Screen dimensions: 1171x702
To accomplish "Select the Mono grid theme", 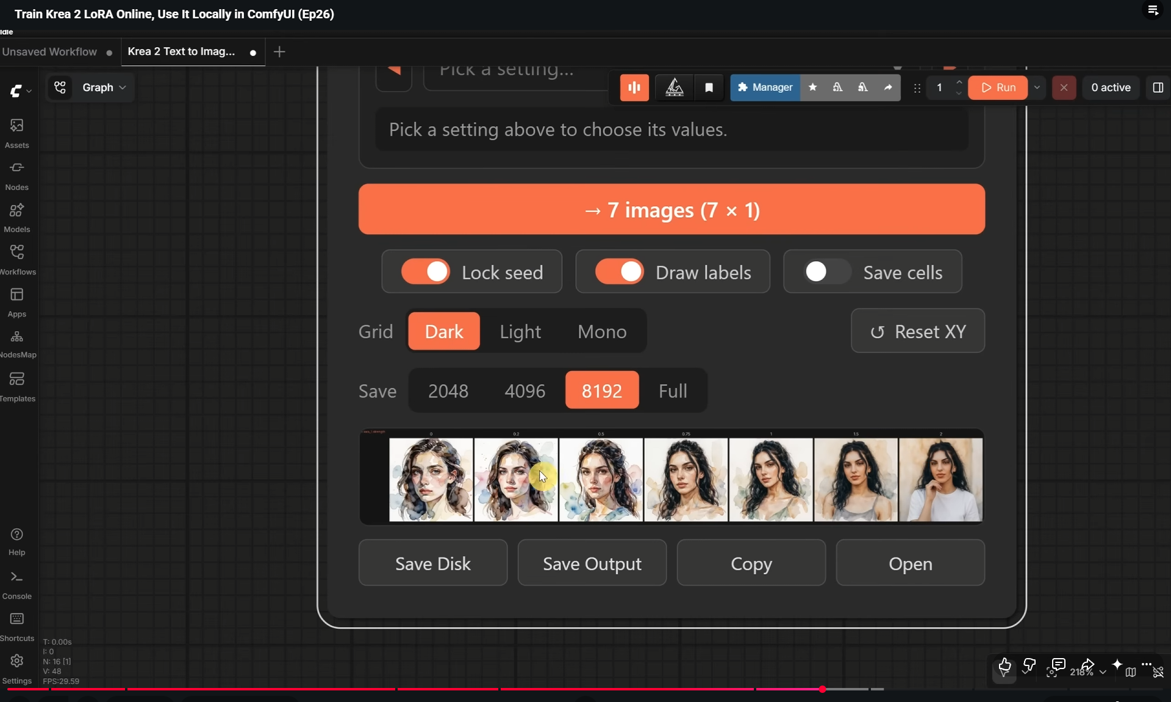I will [x=602, y=331].
